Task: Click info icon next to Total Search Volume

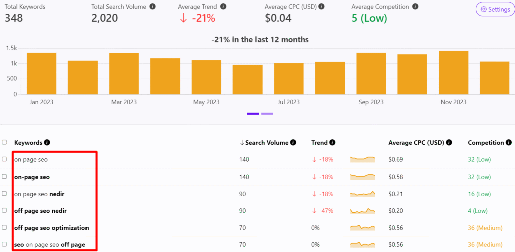Action: pyautogui.click(x=152, y=7)
